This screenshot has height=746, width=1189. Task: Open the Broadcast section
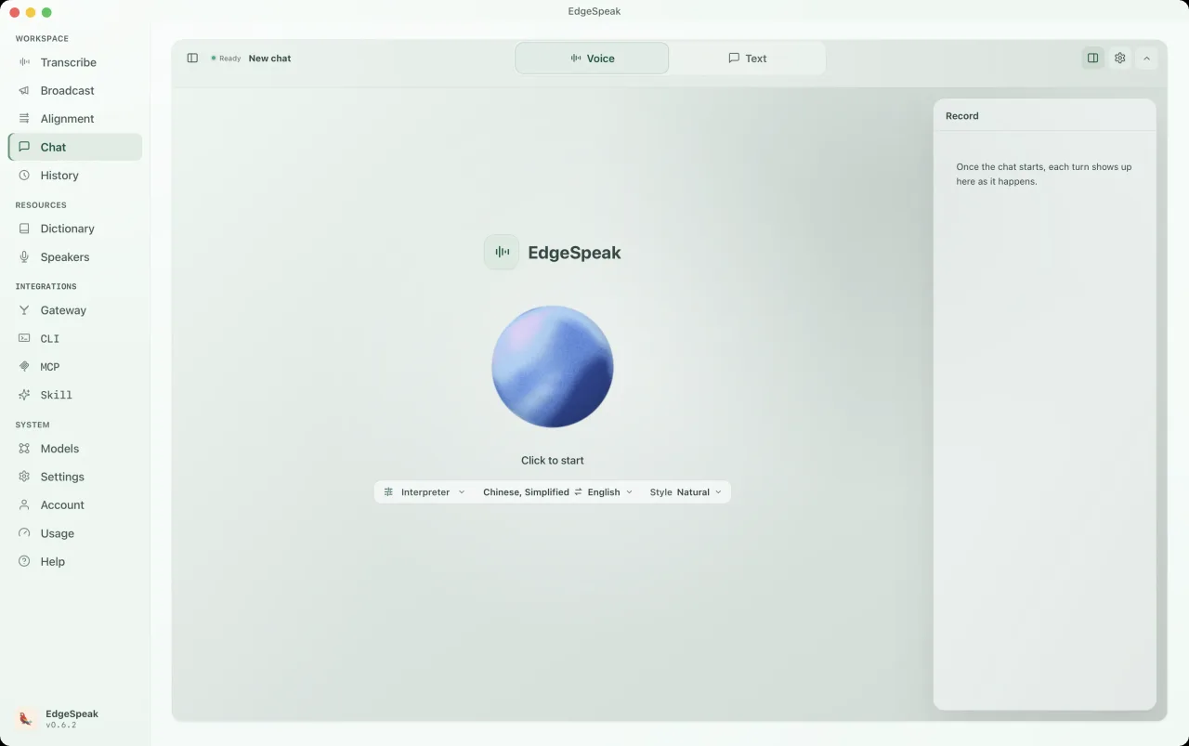click(x=75, y=90)
